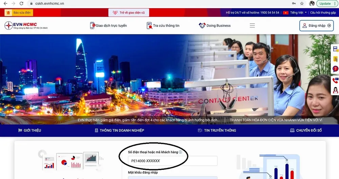Open Chrome's three-dot menu next to Update
Image resolution: width=339 pixels, height=179 pixels.
pyautogui.click(x=336, y=3)
